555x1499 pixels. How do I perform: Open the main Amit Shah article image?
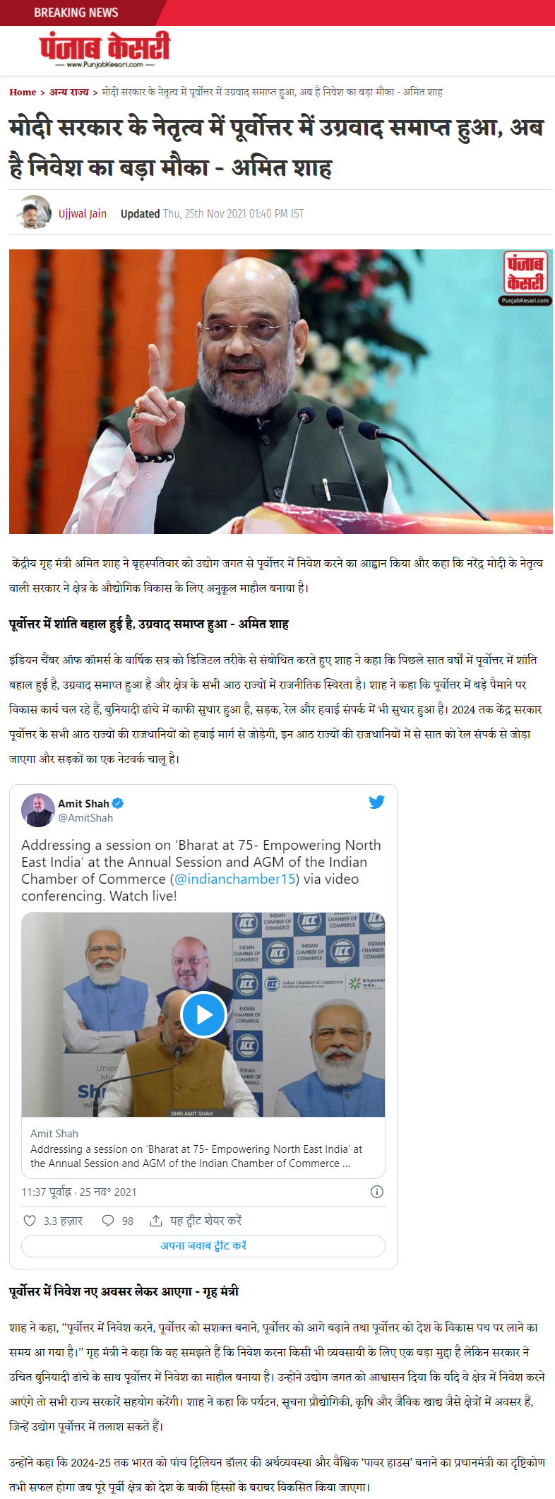[281, 391]
